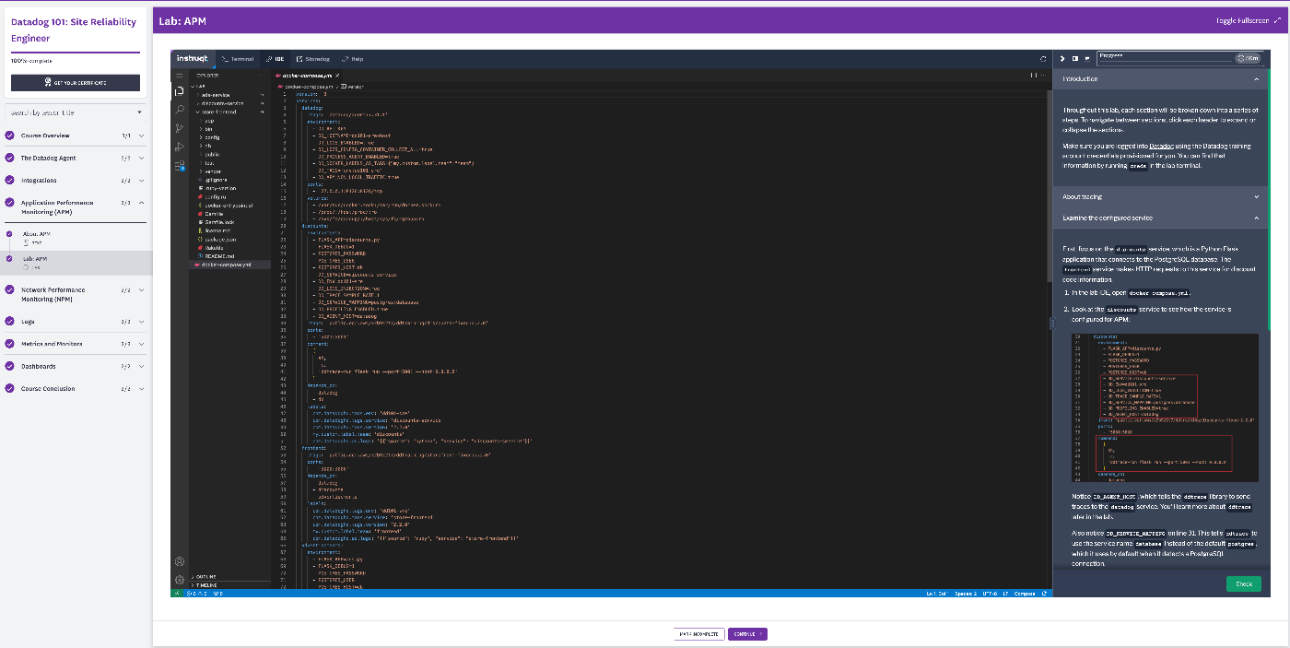Click the split editor icon
The image size is (1290, 648).
click(1033, 75)
